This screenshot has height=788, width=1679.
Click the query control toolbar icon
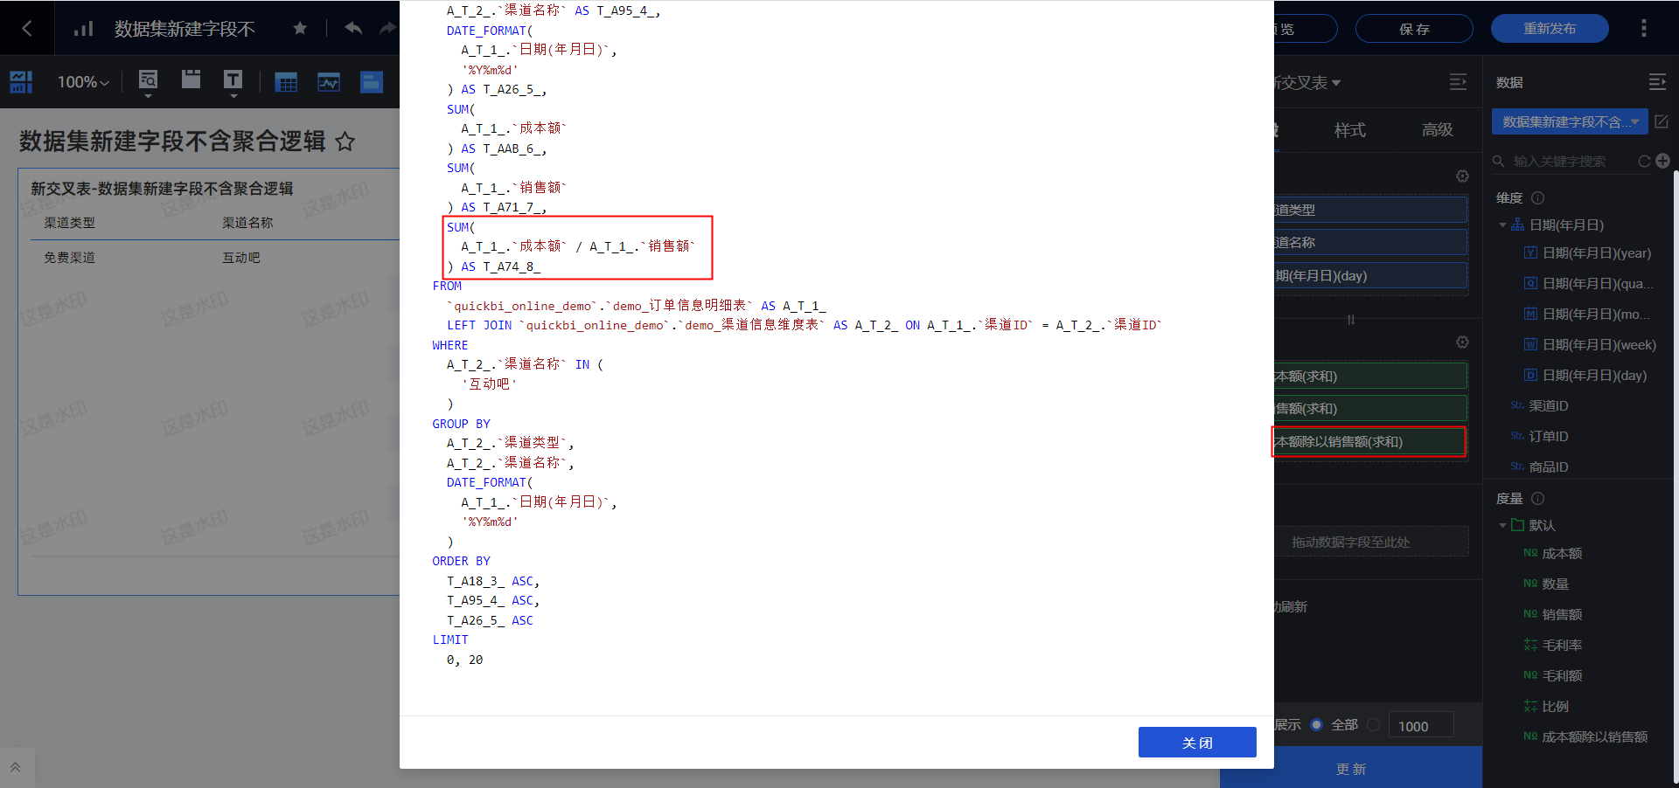coord(148,81)
